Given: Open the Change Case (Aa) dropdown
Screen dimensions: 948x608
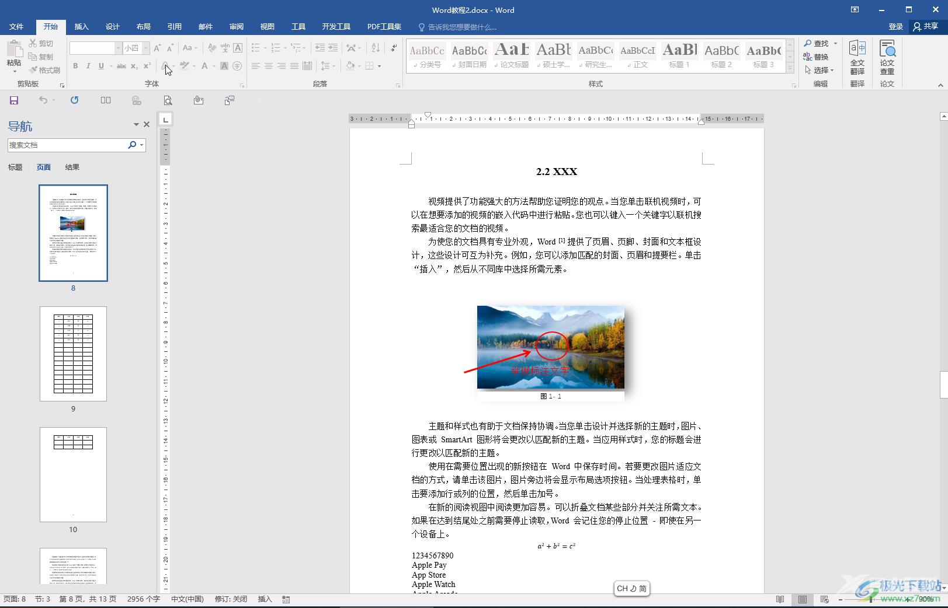Looking at the screenshot, I should pos(190,48).
